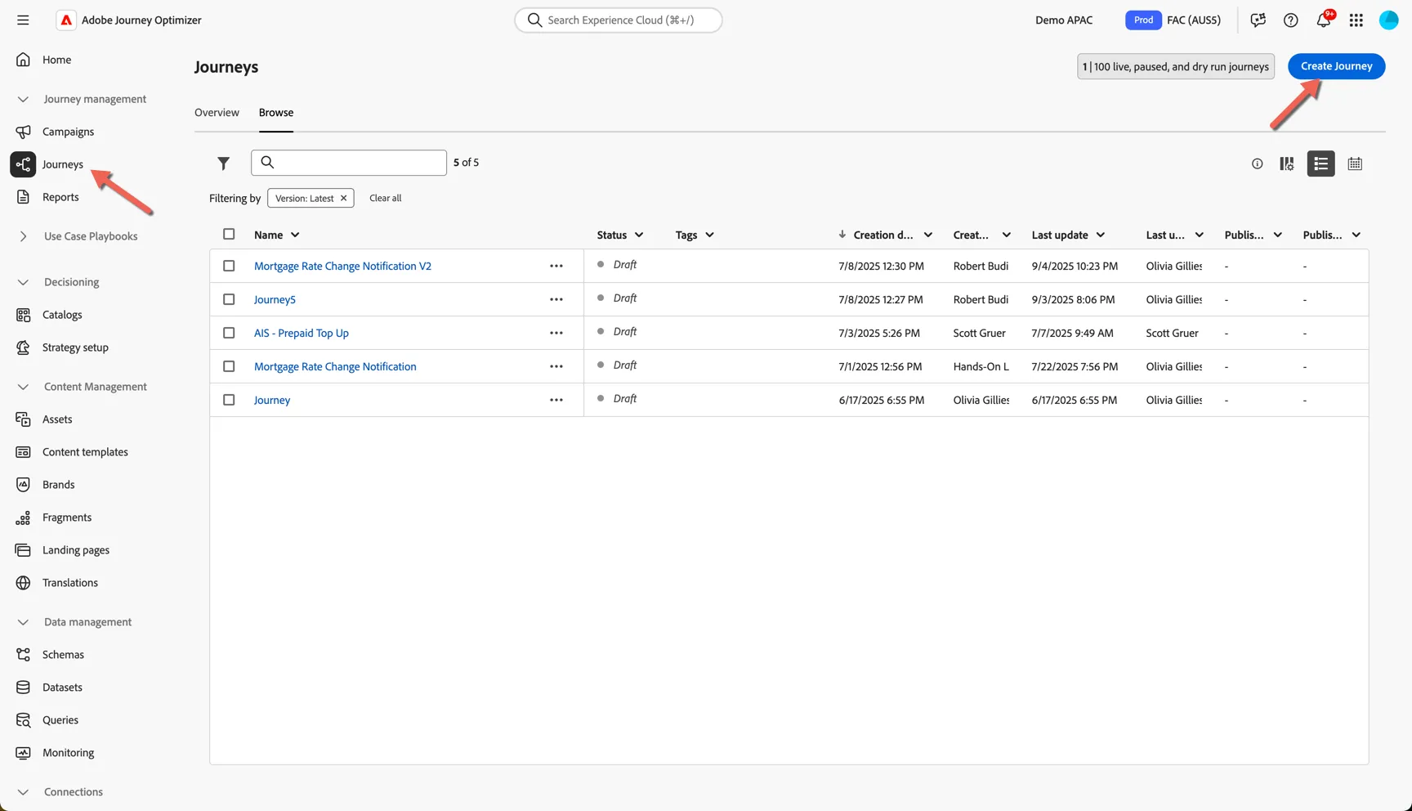Open Monitoring in the sidebar

click(x=68, y=753)
